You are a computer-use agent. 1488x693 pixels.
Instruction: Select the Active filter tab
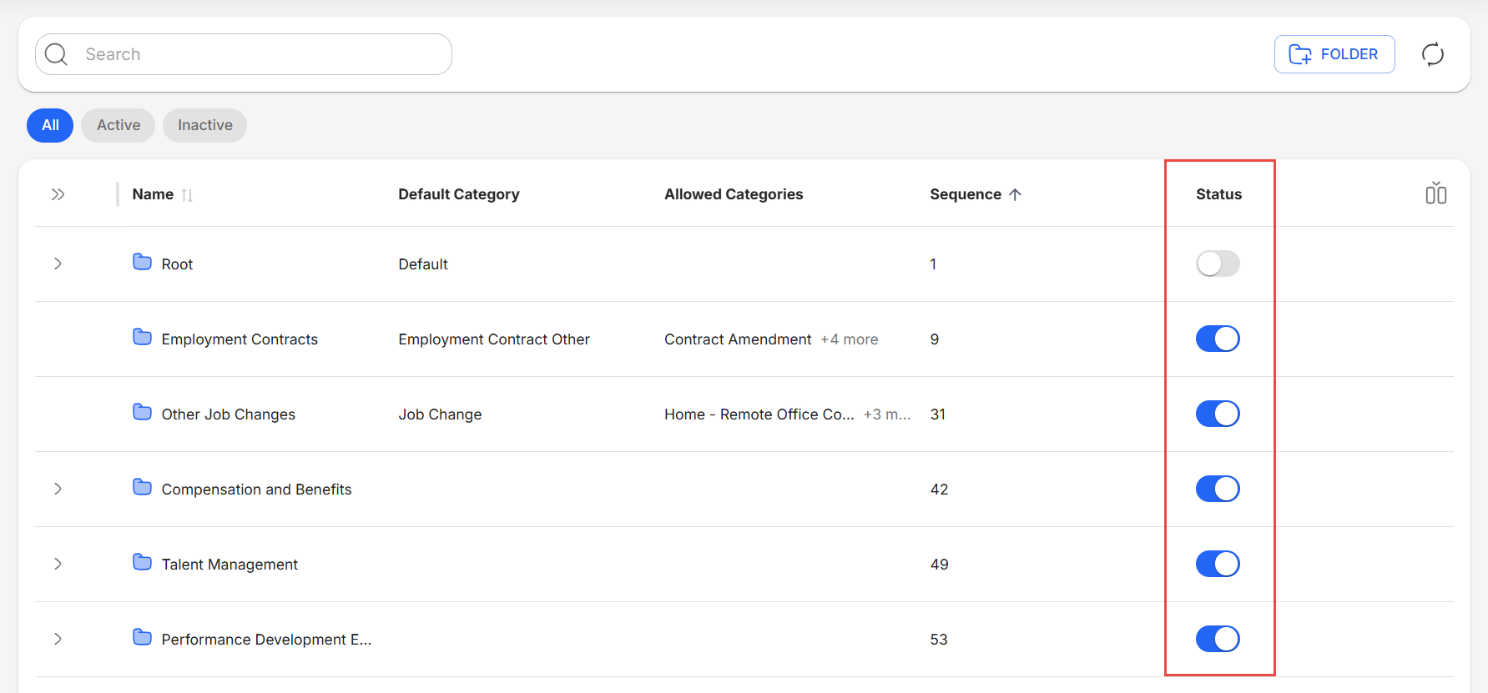click(119, 125)
